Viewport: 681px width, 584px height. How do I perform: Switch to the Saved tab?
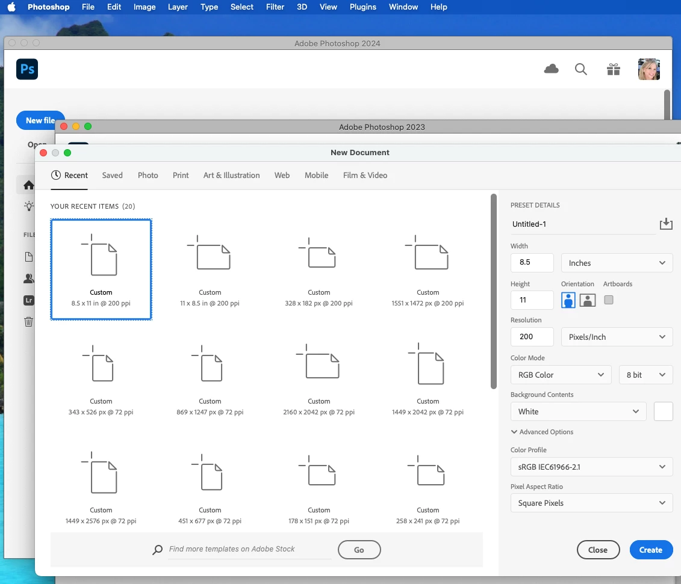click(112, 175)
